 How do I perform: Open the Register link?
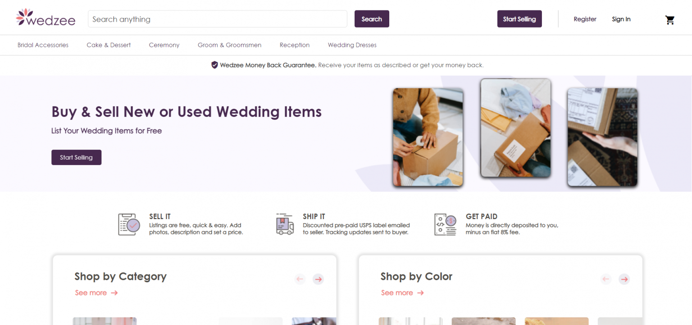tap(585, 19)
